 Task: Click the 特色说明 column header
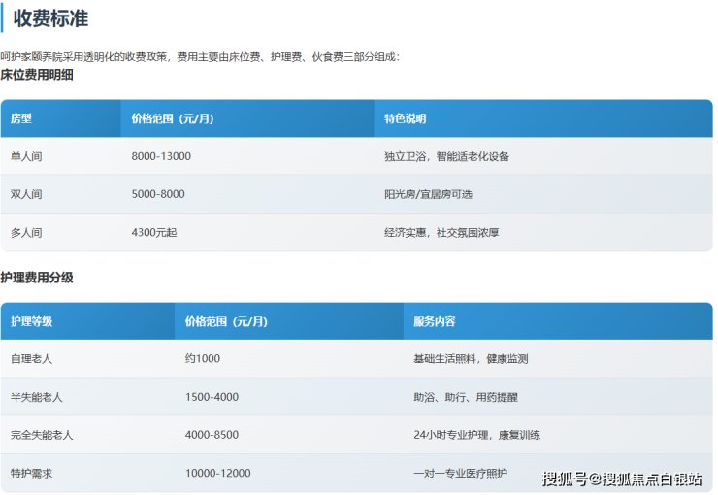point(405,118)
